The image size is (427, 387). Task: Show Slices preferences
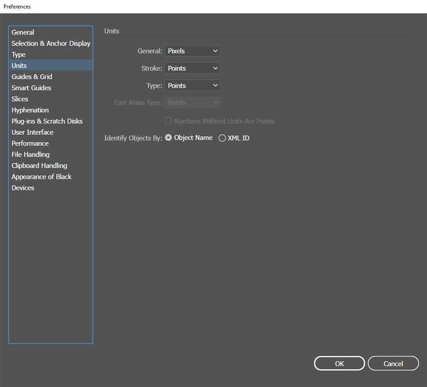20,99
